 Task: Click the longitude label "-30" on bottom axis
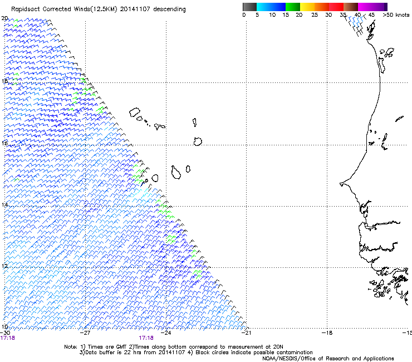coord(5,333)
